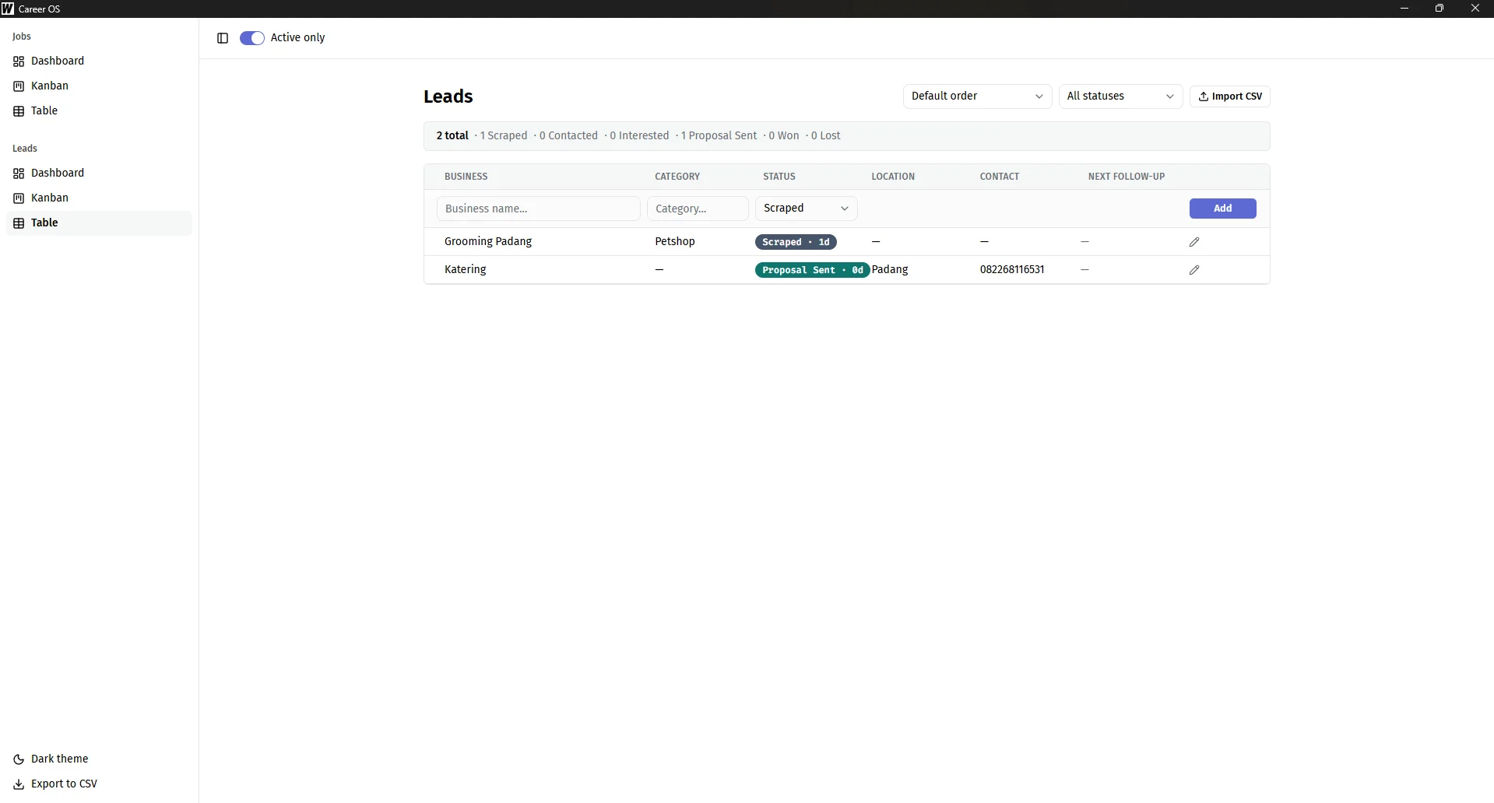This screenshot has height=803, width=1494.
Task: Click the Import CSV button
Action: click(1230, 96)
